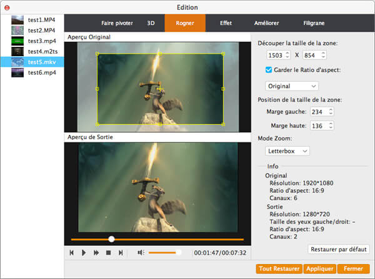The width and height of the screenshot is (375, 279).
Task: Click the Marge haute field 136
Action: 319,126
